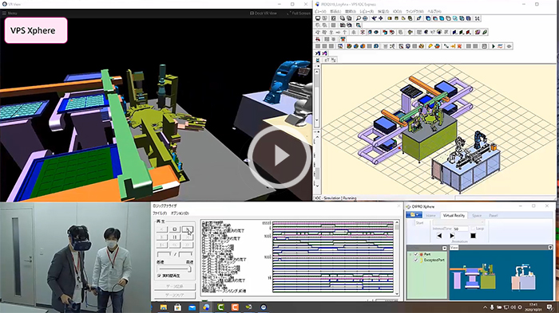Click the animation forward play arrow in Xphere
559x313 pixels.
point(452,236)
